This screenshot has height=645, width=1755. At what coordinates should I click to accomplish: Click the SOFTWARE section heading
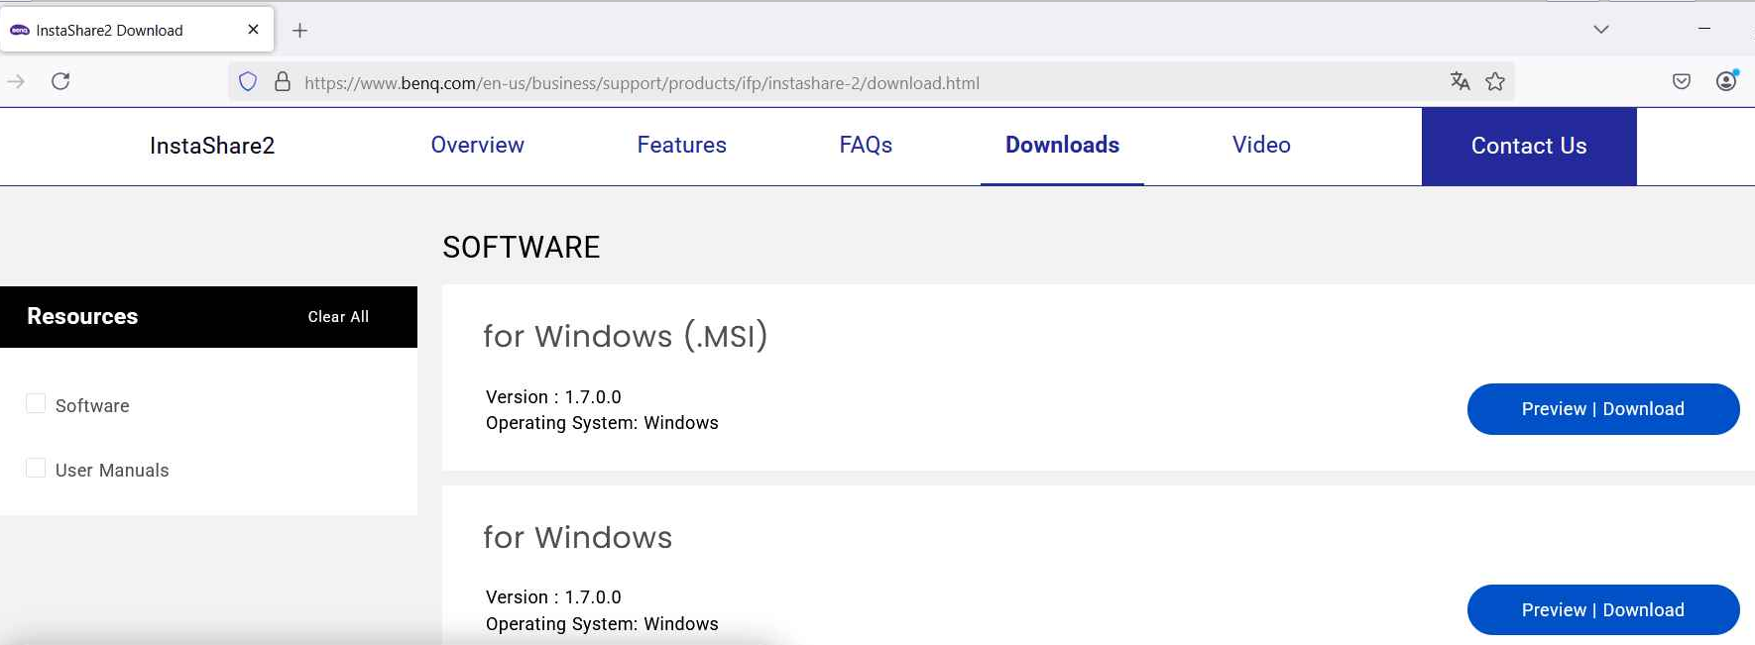click(x=522, y=247)
